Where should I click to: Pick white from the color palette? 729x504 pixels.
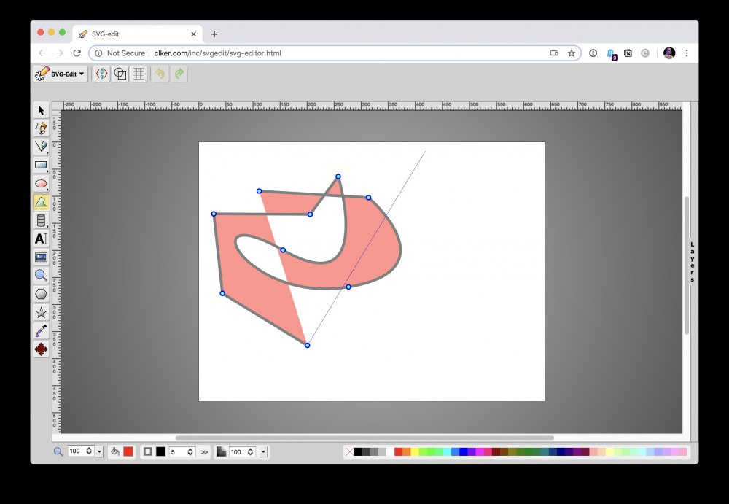pyautogui.click(x=389, y=451)
